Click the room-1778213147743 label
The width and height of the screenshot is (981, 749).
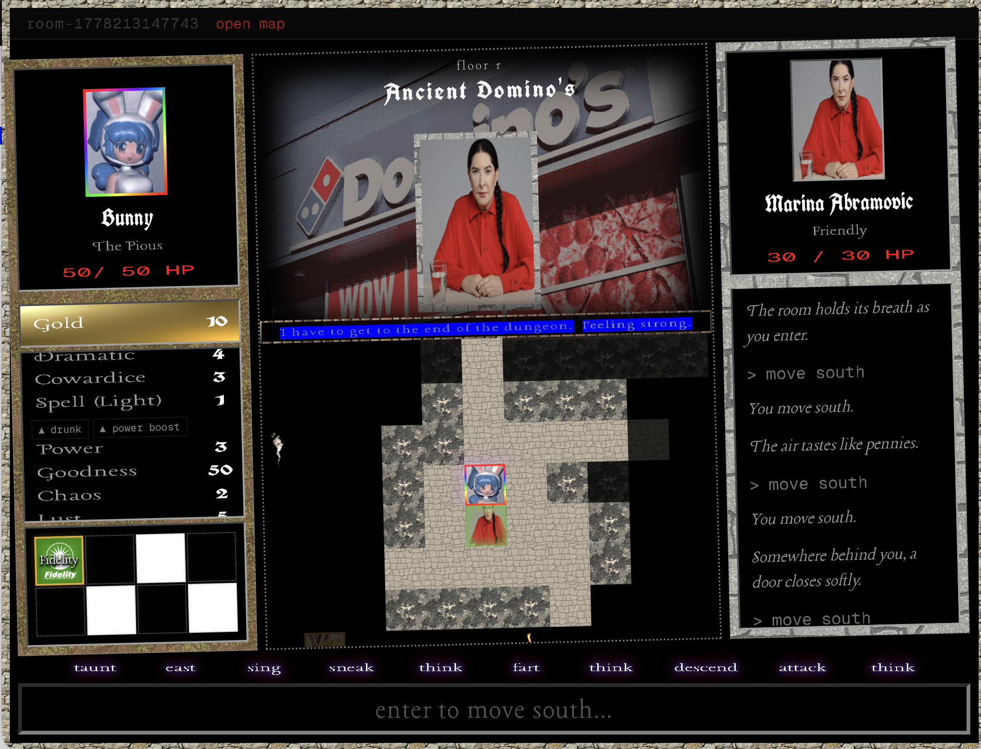click(112, 24)
